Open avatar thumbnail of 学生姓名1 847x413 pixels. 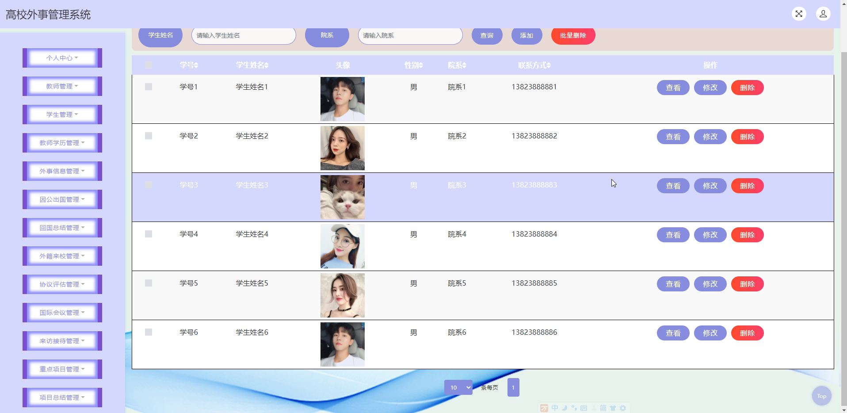point(343,99)
